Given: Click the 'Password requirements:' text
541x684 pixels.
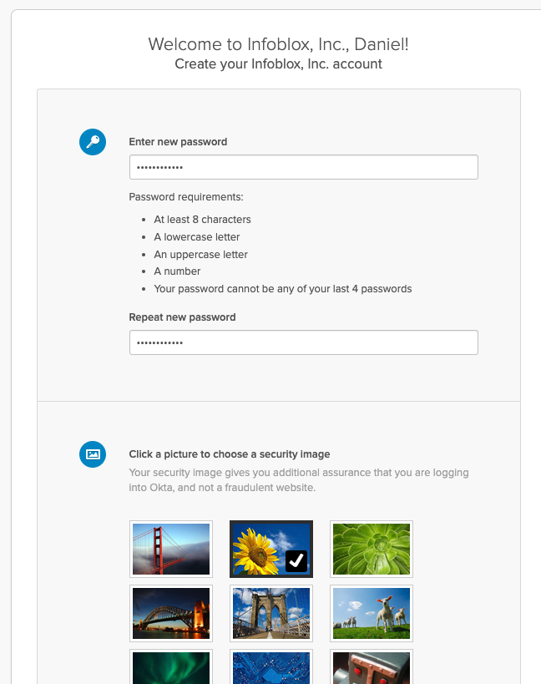Looking at the screenshot, I should click(x=185, y=197).
